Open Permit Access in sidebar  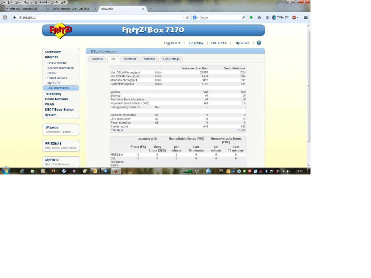tap(57, 78)
